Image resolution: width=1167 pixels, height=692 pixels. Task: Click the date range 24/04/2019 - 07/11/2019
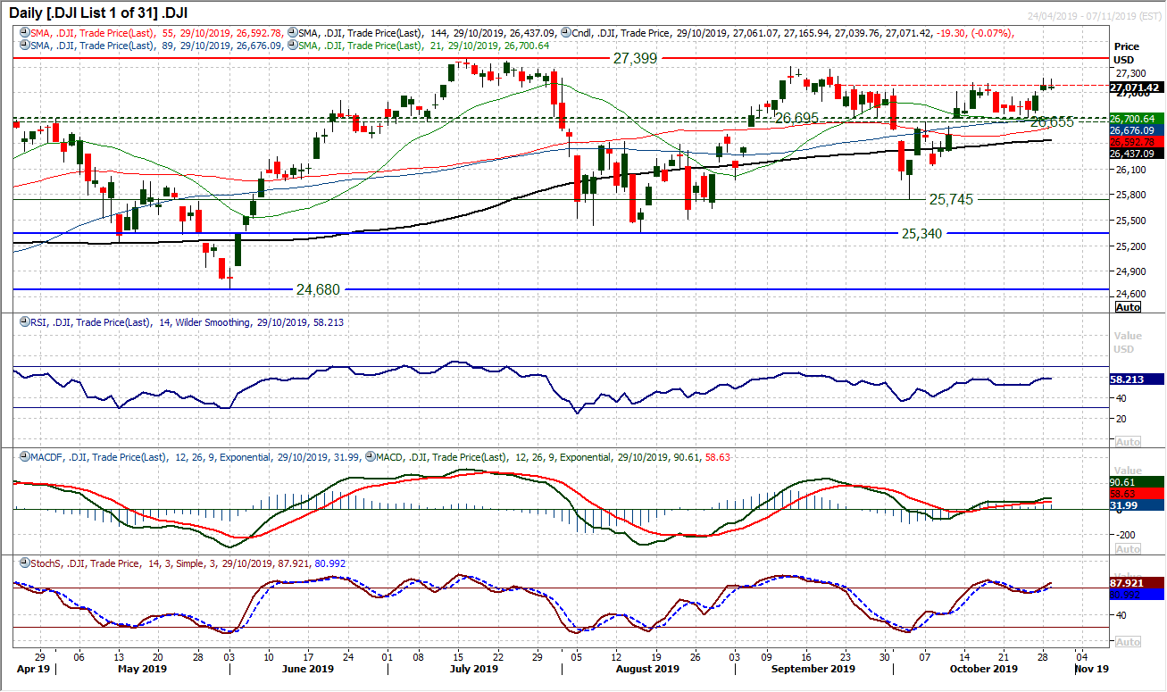pos(1096,16)
